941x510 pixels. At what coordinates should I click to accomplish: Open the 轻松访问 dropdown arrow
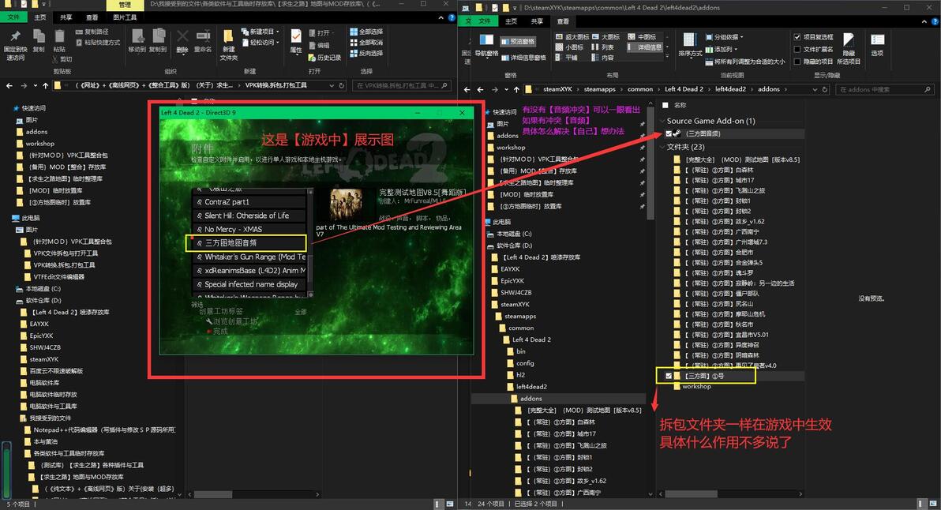coord(278,43)
